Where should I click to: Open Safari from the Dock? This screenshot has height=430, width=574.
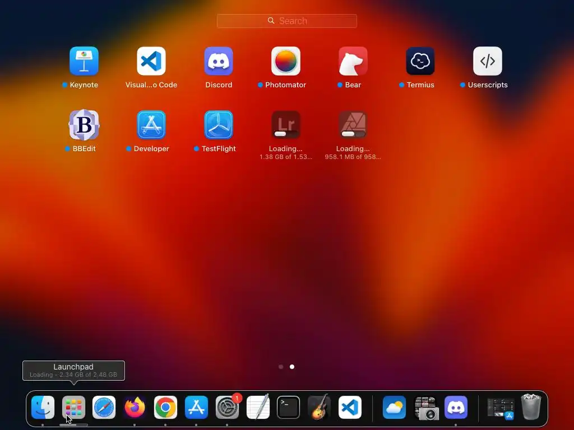pos(104,408)
